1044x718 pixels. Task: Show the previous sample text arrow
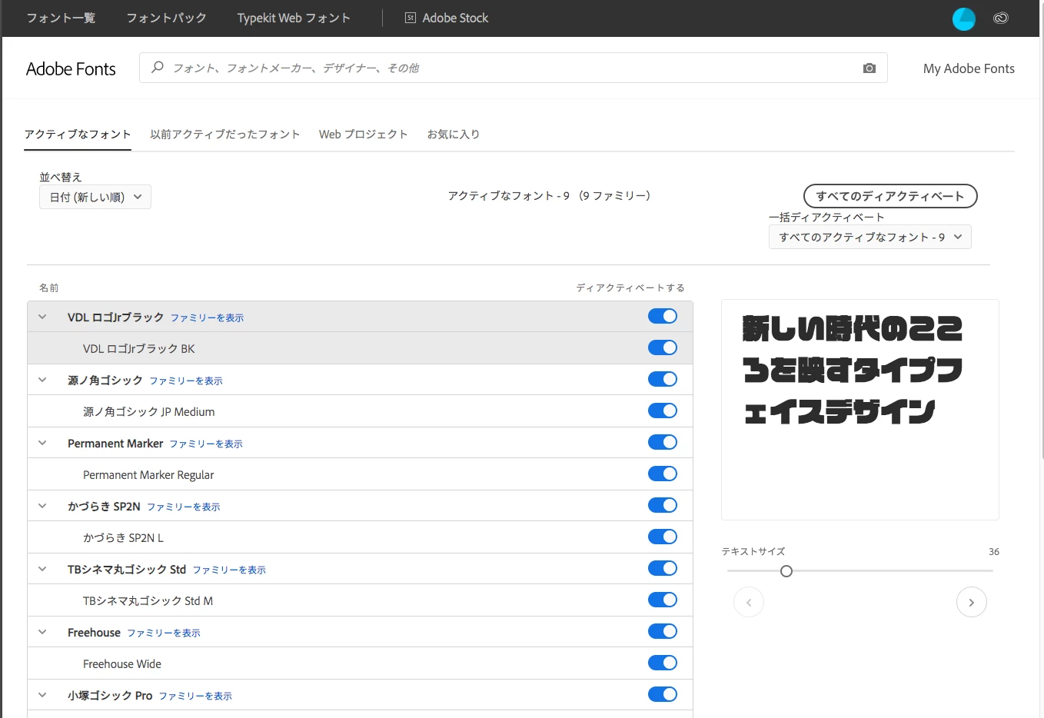(749, 602)
